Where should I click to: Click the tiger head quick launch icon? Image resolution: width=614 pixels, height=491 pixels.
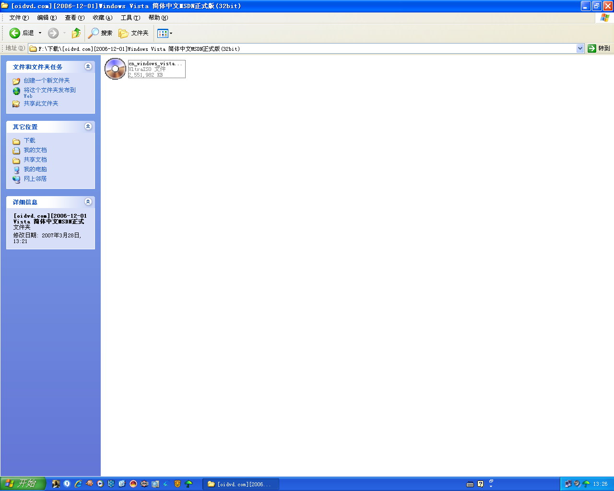click(x=177, y=484)
